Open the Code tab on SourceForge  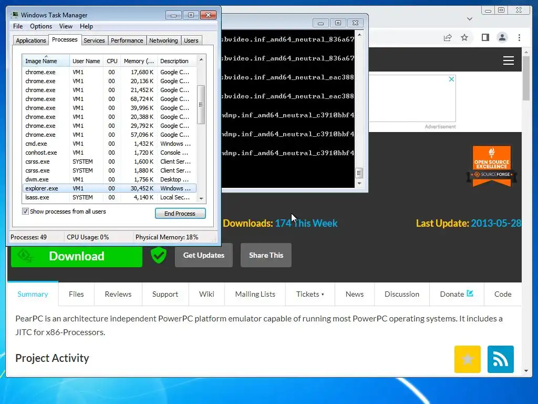coord(503,294)
